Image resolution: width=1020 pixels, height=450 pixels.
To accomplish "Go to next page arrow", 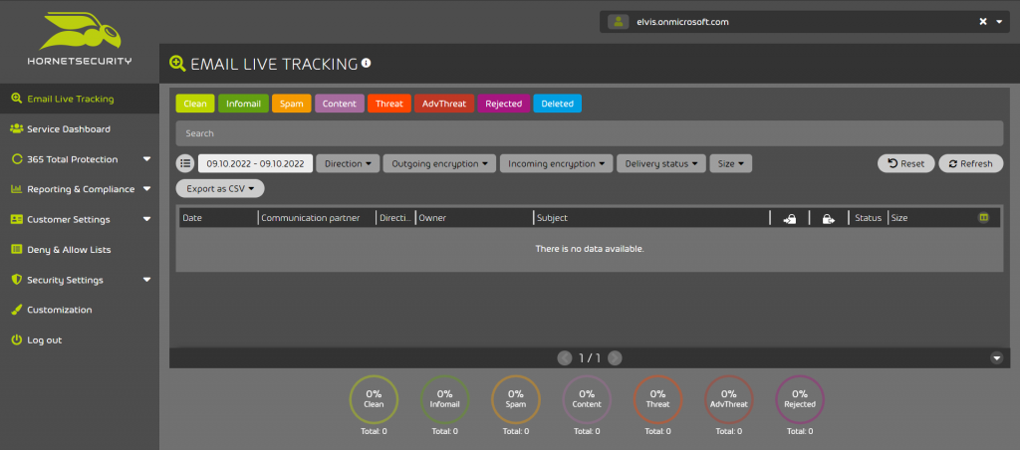I will pos(615,357).
